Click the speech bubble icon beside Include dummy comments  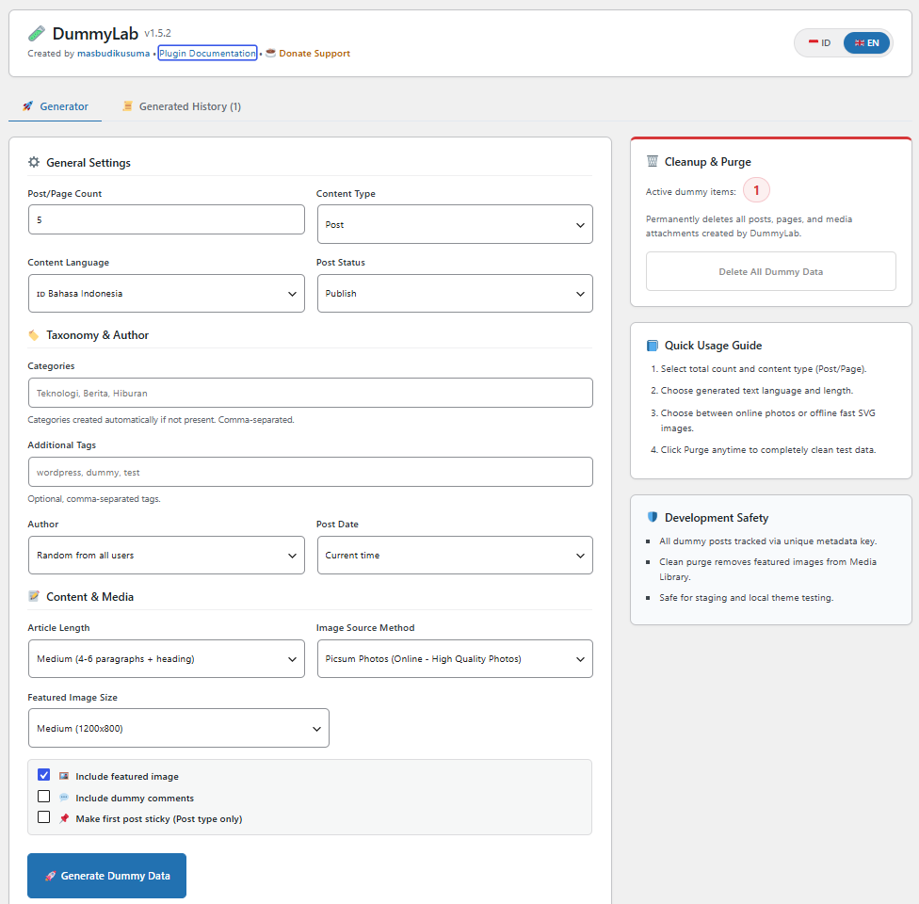coord(64,798)
